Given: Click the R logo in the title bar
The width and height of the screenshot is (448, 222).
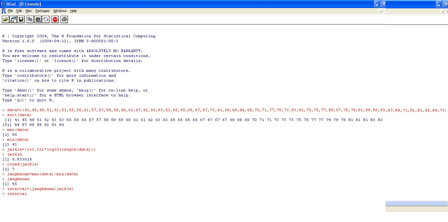Looking at the screenshot, I should click(x=3, y=4).
